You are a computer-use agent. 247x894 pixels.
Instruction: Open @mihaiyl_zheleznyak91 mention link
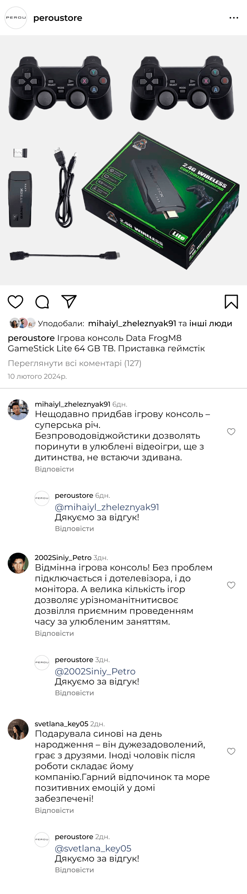[x=107, y=507]
